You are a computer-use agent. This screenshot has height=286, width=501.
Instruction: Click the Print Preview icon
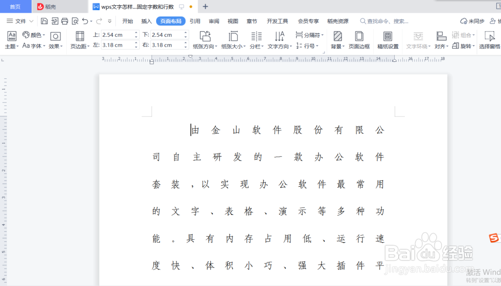[75, 21]
